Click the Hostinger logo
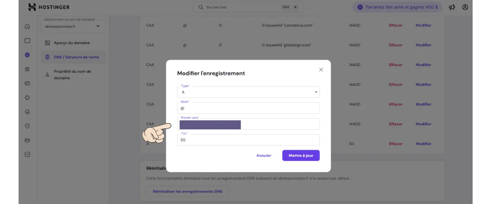Image resolution: width=491 pixels, height=204 pixels. [49, 7]
